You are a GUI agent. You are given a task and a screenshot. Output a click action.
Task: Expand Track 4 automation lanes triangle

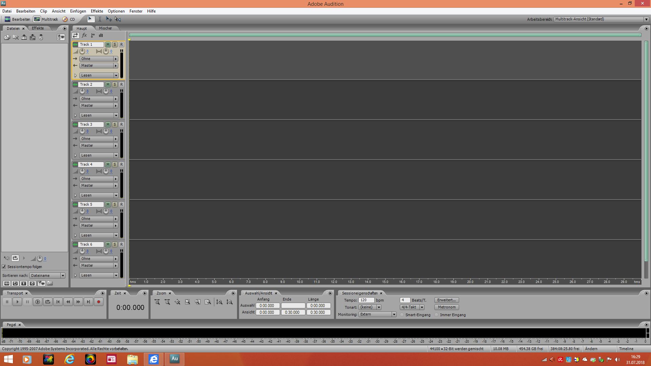tap(75, 195)
